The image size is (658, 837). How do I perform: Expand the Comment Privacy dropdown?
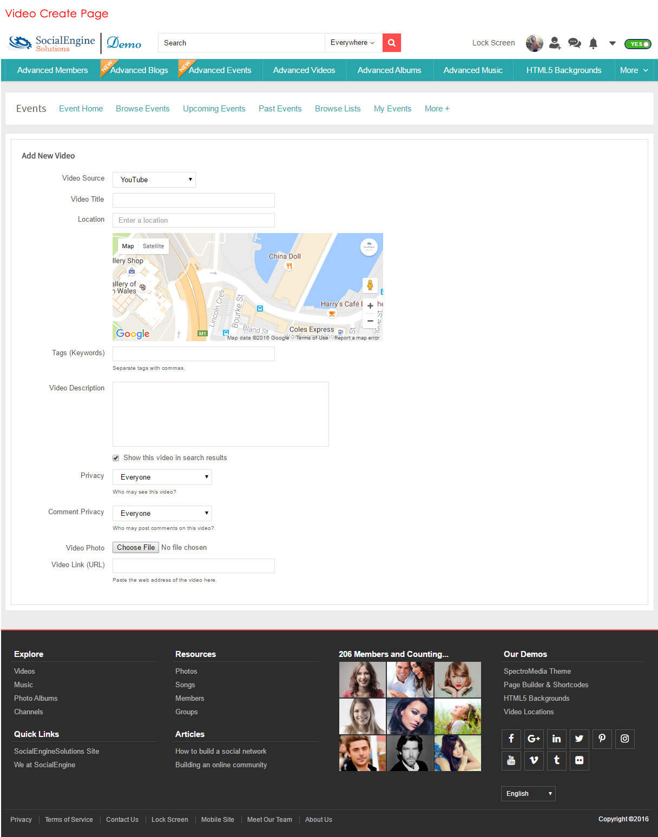[x=162, y=513]
